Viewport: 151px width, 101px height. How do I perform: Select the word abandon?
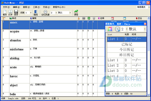[15, 40]
